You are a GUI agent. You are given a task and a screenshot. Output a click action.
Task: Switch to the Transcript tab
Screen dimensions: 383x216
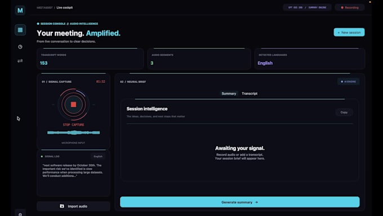click(x=250, y=94)
